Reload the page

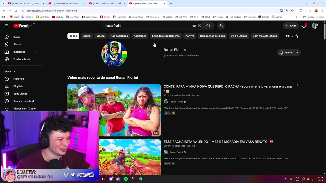[16, 11]
